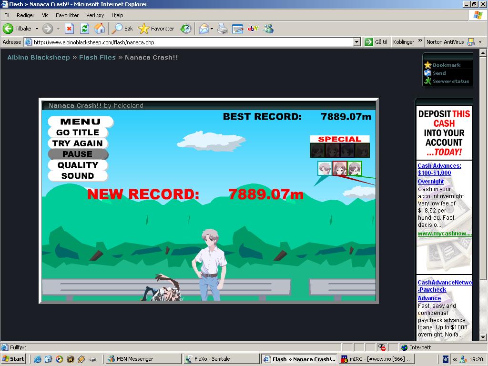
Task: Click the Bookmark star link
Action: pyautogui.click(x=446, y=65)
